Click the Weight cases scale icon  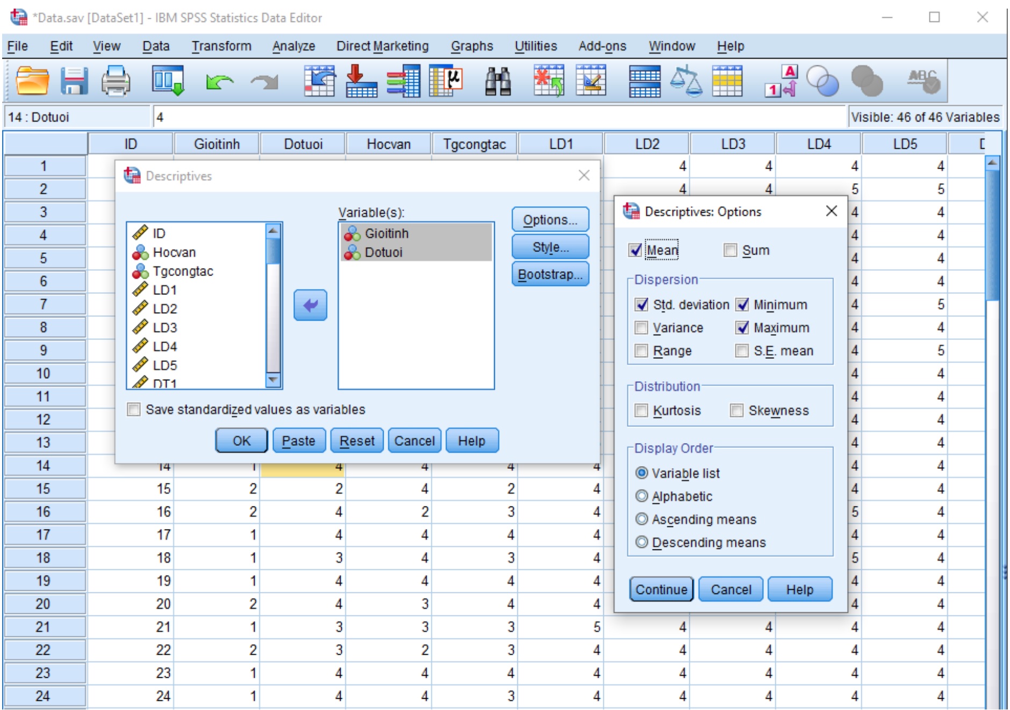tap(686, 81)
